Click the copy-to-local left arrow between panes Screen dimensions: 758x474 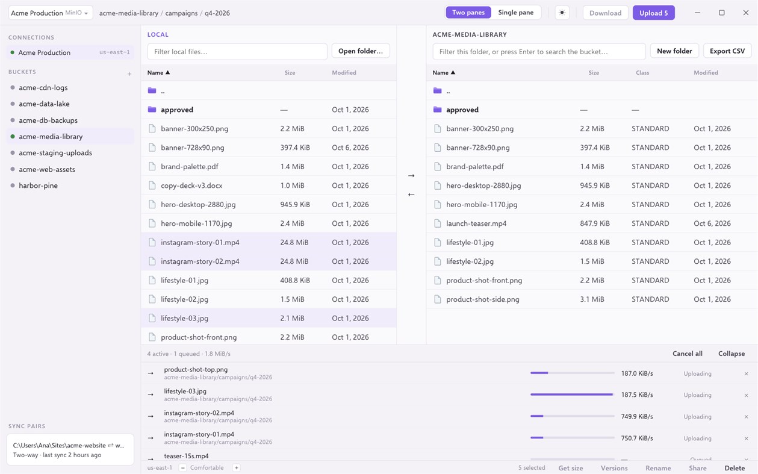tap(411, 195)
